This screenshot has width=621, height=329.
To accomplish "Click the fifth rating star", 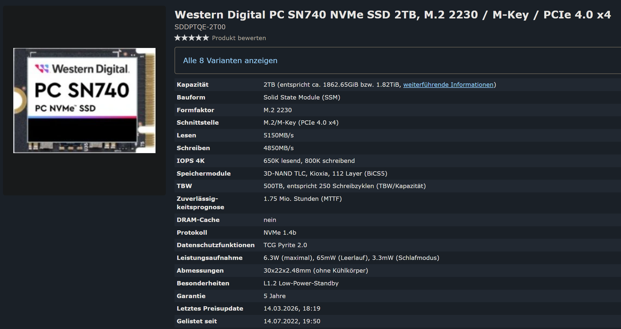I will (x=206, y=38).
